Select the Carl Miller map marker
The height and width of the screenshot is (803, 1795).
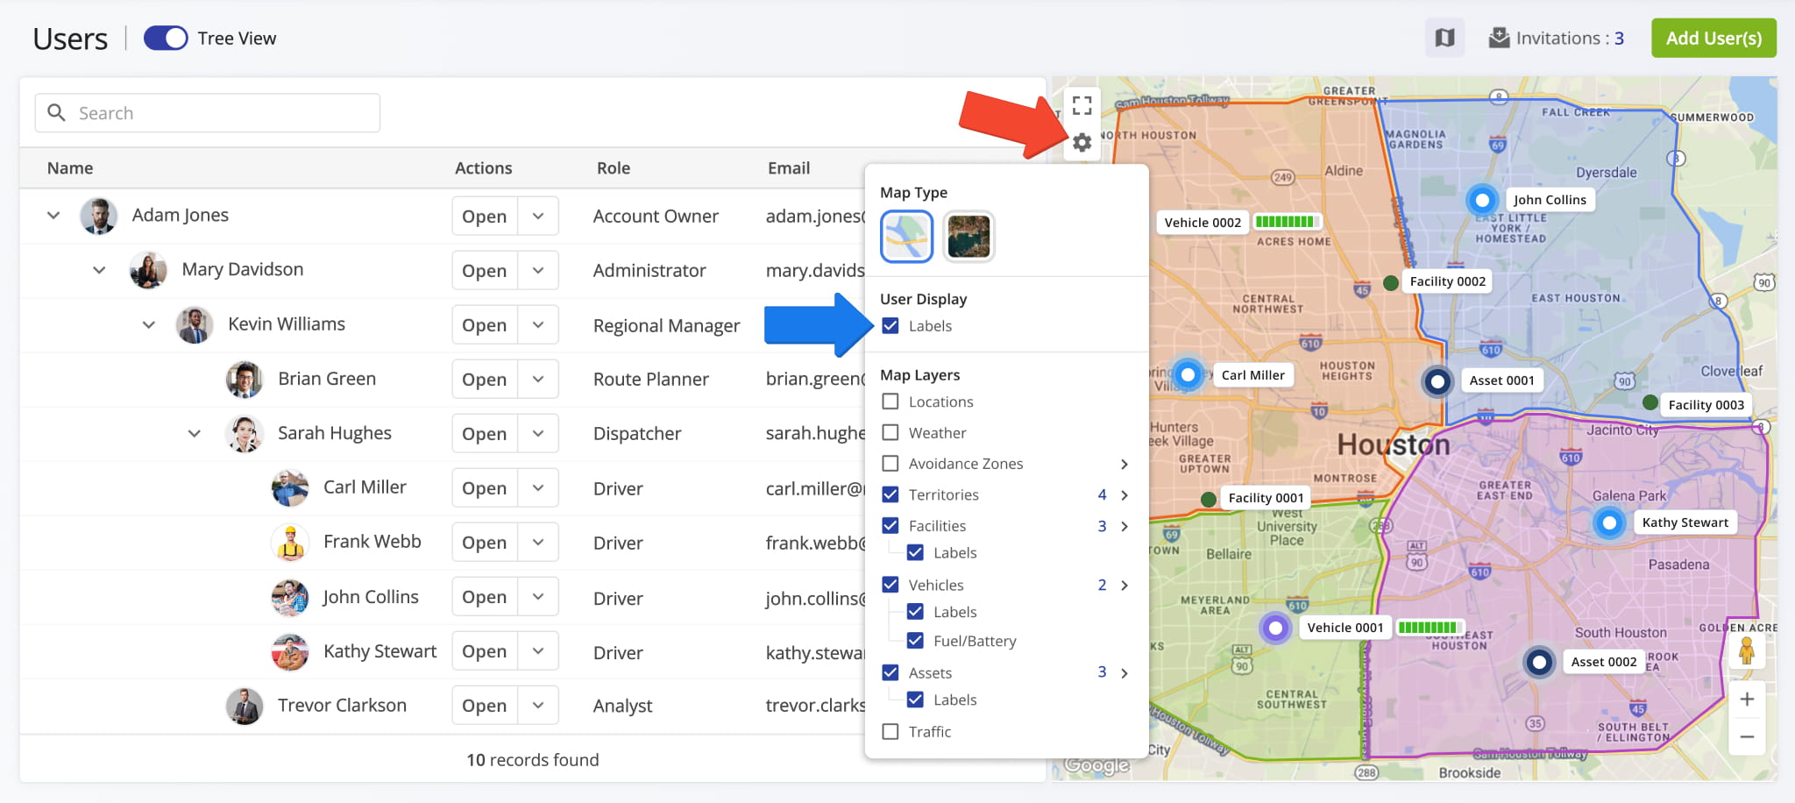[x=1188, y=375]
